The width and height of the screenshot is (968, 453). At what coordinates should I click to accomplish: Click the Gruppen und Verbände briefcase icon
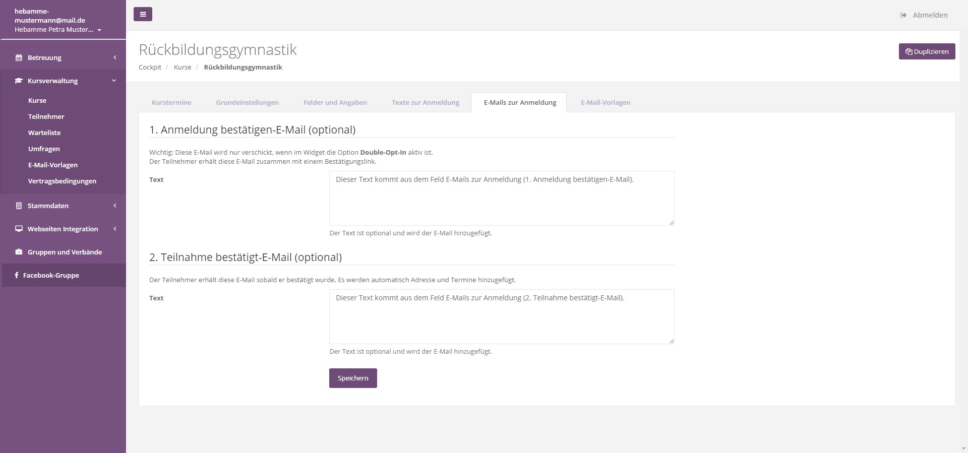(19, 252)
